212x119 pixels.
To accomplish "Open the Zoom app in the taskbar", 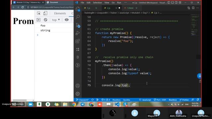I will [31, 104].
